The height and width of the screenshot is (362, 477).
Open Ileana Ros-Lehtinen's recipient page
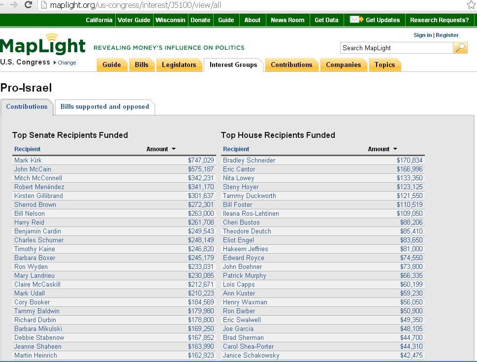coord(251,213)
